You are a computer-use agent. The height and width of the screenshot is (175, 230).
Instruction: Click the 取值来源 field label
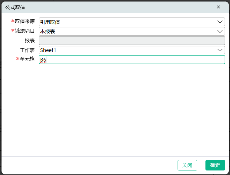[x=25, y=21]
